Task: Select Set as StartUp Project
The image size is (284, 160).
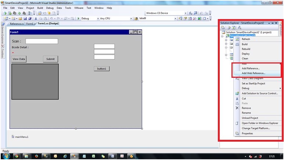Action: tap(257, 83)
